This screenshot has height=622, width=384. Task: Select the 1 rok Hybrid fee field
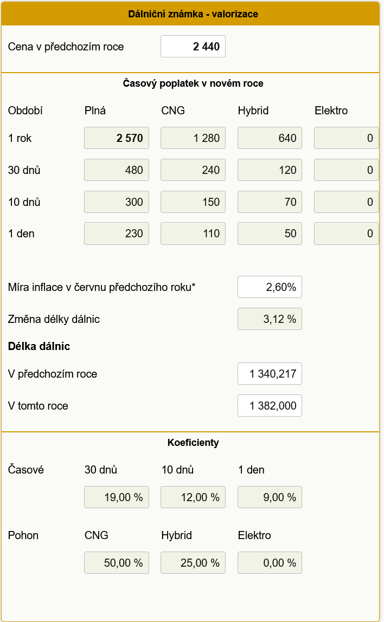(x=270, y=138)
